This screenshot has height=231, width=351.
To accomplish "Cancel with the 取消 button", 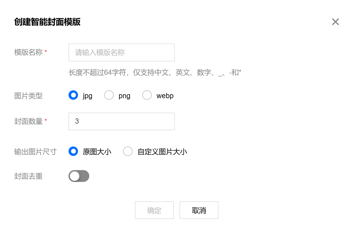I will 199,210.
